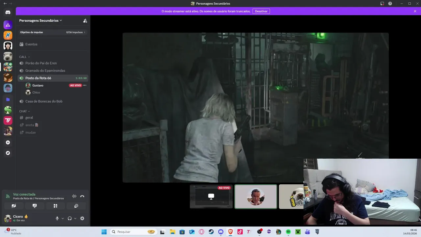Open the server folder icon in sidebar
The width and height of the screenshot is (421, 237).
click(x=8, y=99)
